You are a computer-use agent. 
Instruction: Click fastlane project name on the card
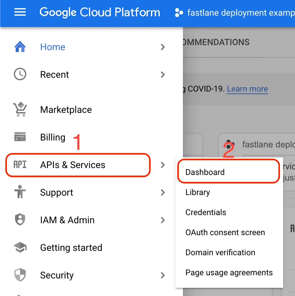(x=268, y=145)
